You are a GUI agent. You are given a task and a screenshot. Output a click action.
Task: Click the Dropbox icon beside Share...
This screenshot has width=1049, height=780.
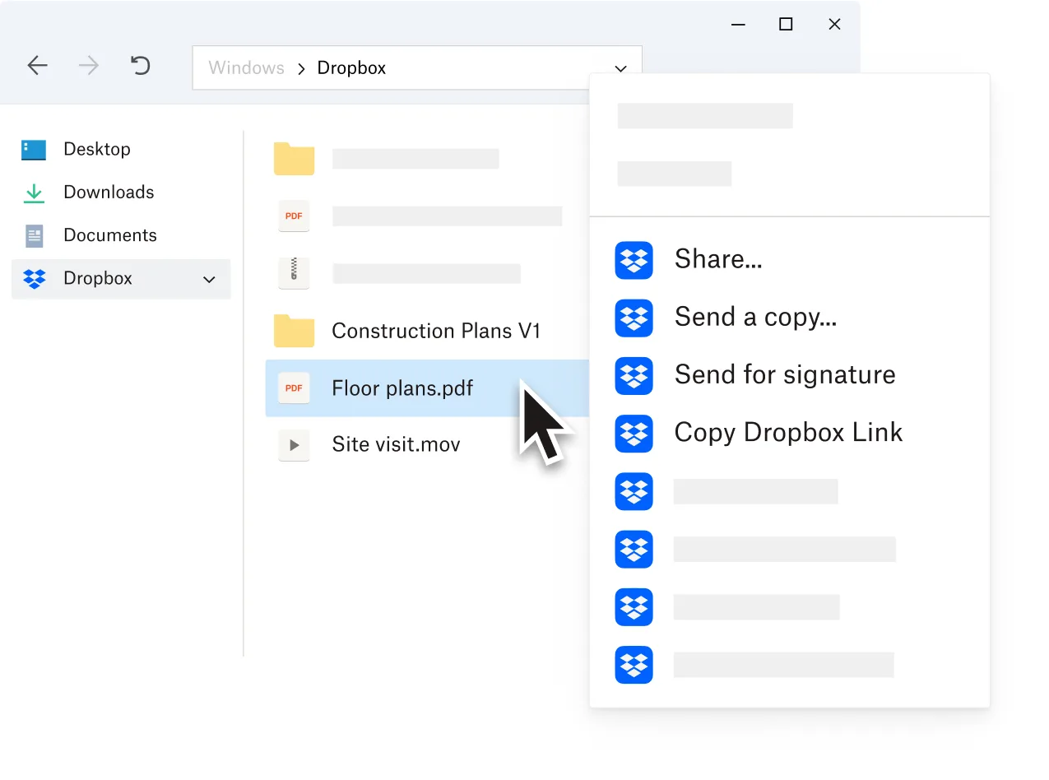(634, 260)
